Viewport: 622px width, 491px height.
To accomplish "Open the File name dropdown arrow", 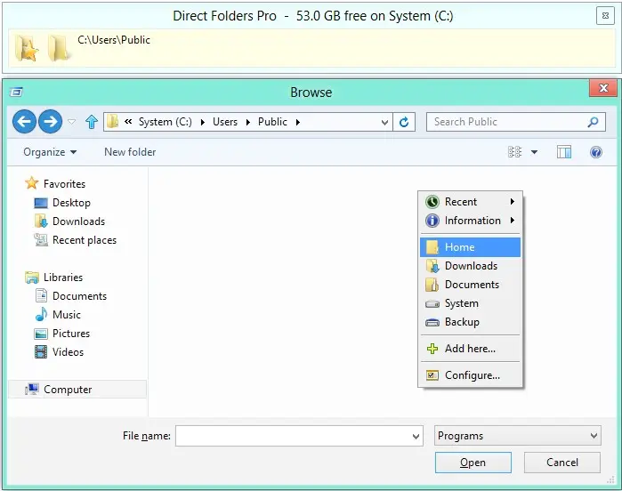I will (416, 436).
